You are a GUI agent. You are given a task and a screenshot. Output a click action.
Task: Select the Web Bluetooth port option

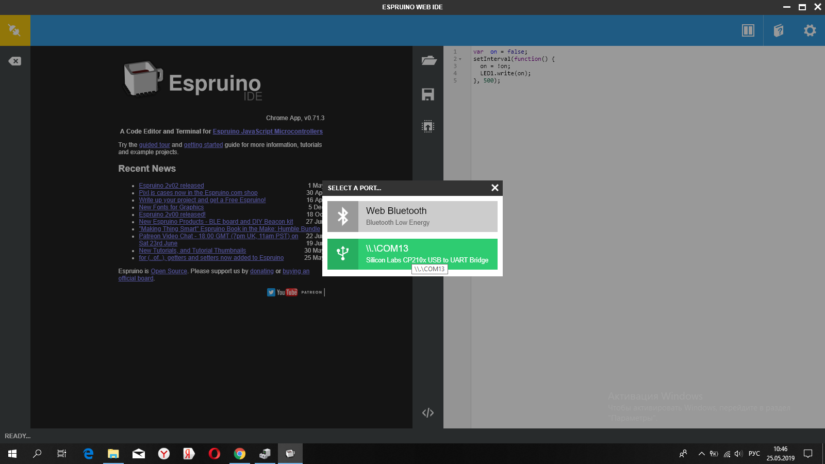coord(412,217)
